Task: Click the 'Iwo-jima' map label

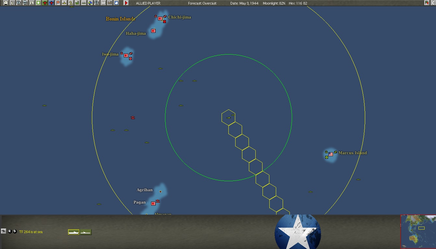Action: click(110, 54)
